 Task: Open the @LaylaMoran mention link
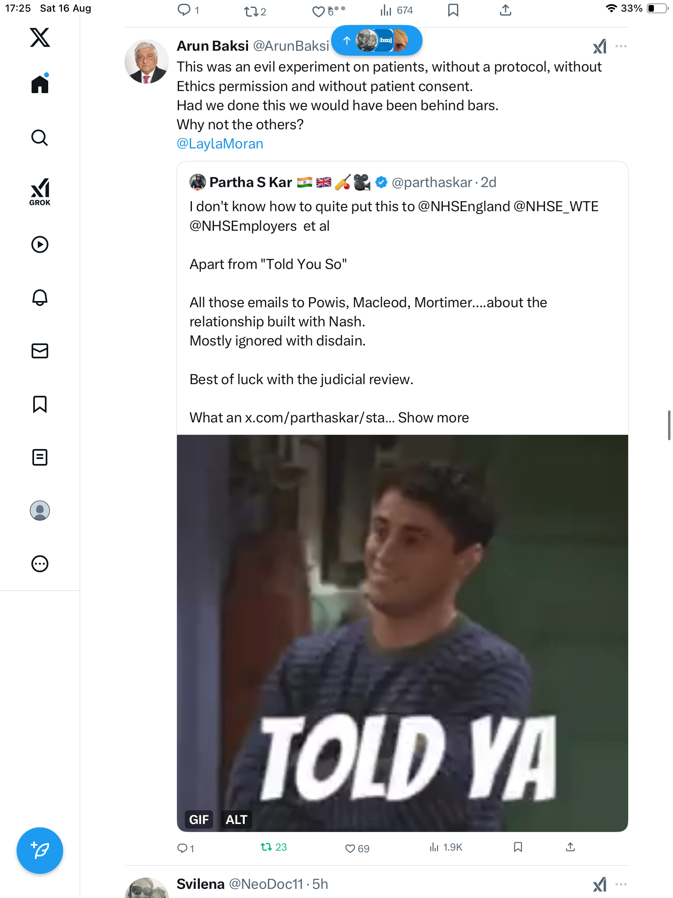(x=220, y=144)
